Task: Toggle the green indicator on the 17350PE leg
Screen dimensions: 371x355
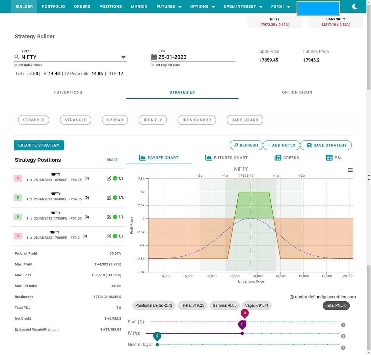Action: (x=115, y=217)
